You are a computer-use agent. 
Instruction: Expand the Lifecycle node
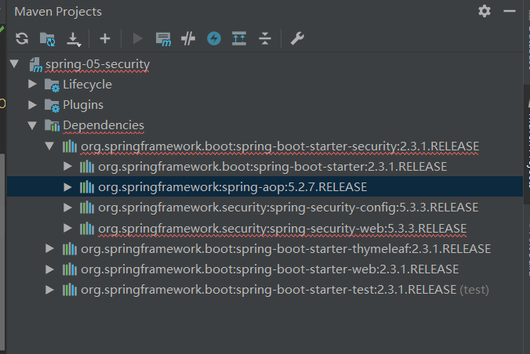tap(32, 85)
